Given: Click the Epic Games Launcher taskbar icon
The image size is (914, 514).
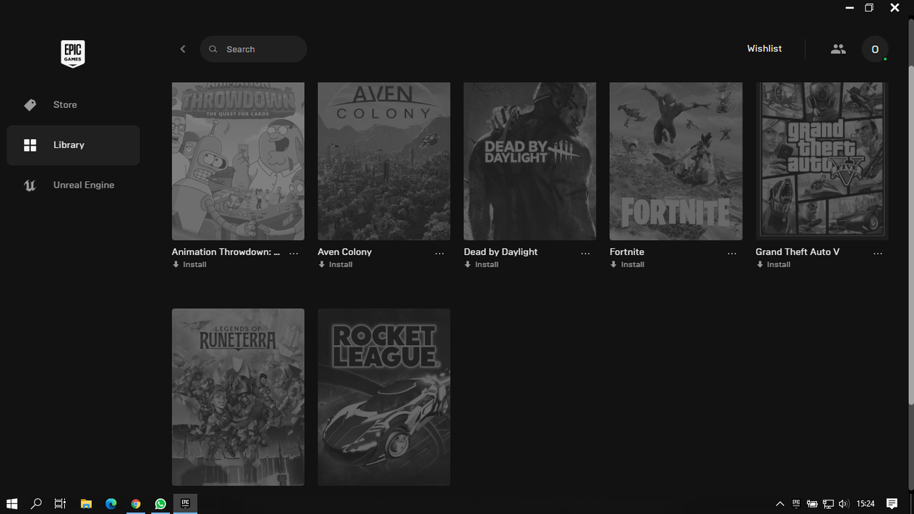Looking at the screenshot, I should tap(186, 503).
